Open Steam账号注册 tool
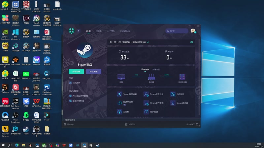The height and width of the screenshot is (148, 264). pos(153,94)
